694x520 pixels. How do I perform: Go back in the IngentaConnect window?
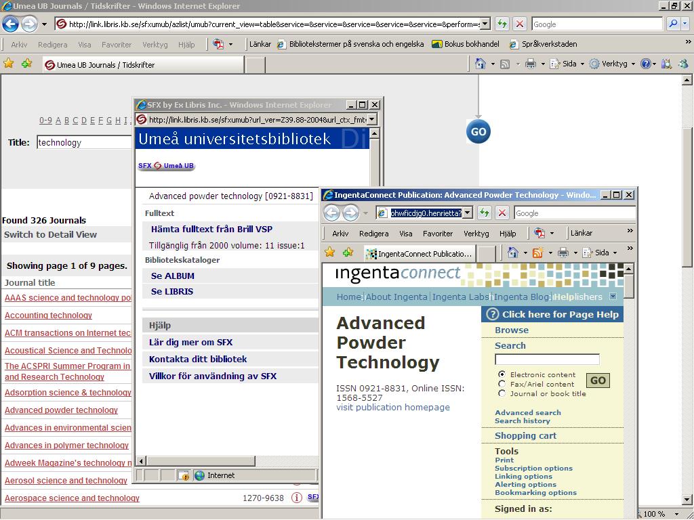(331, 213)
